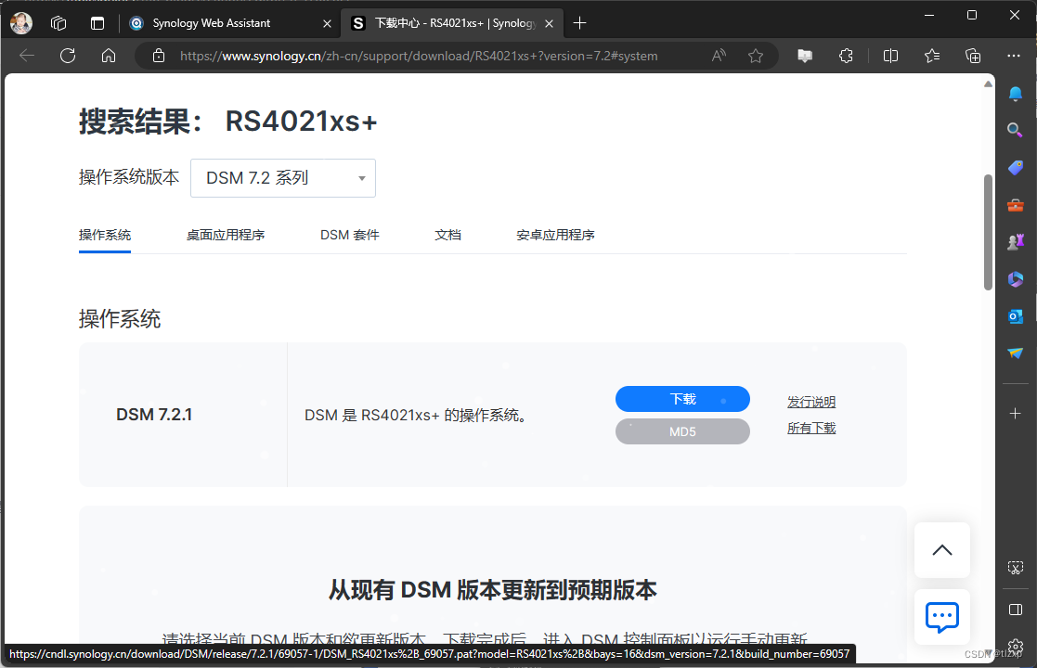Open a new browser tab
Screen dimensions: 1037x668
580,23
